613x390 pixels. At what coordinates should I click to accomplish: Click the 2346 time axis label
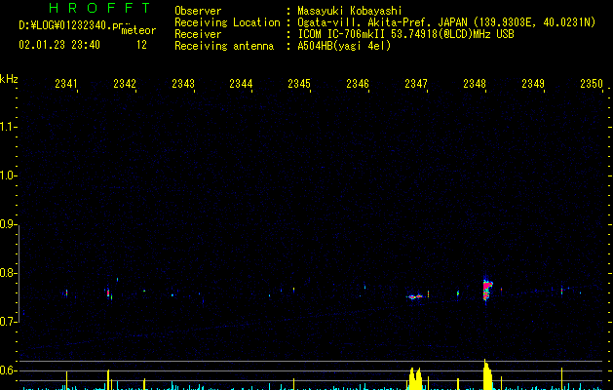tap(358, 84)
